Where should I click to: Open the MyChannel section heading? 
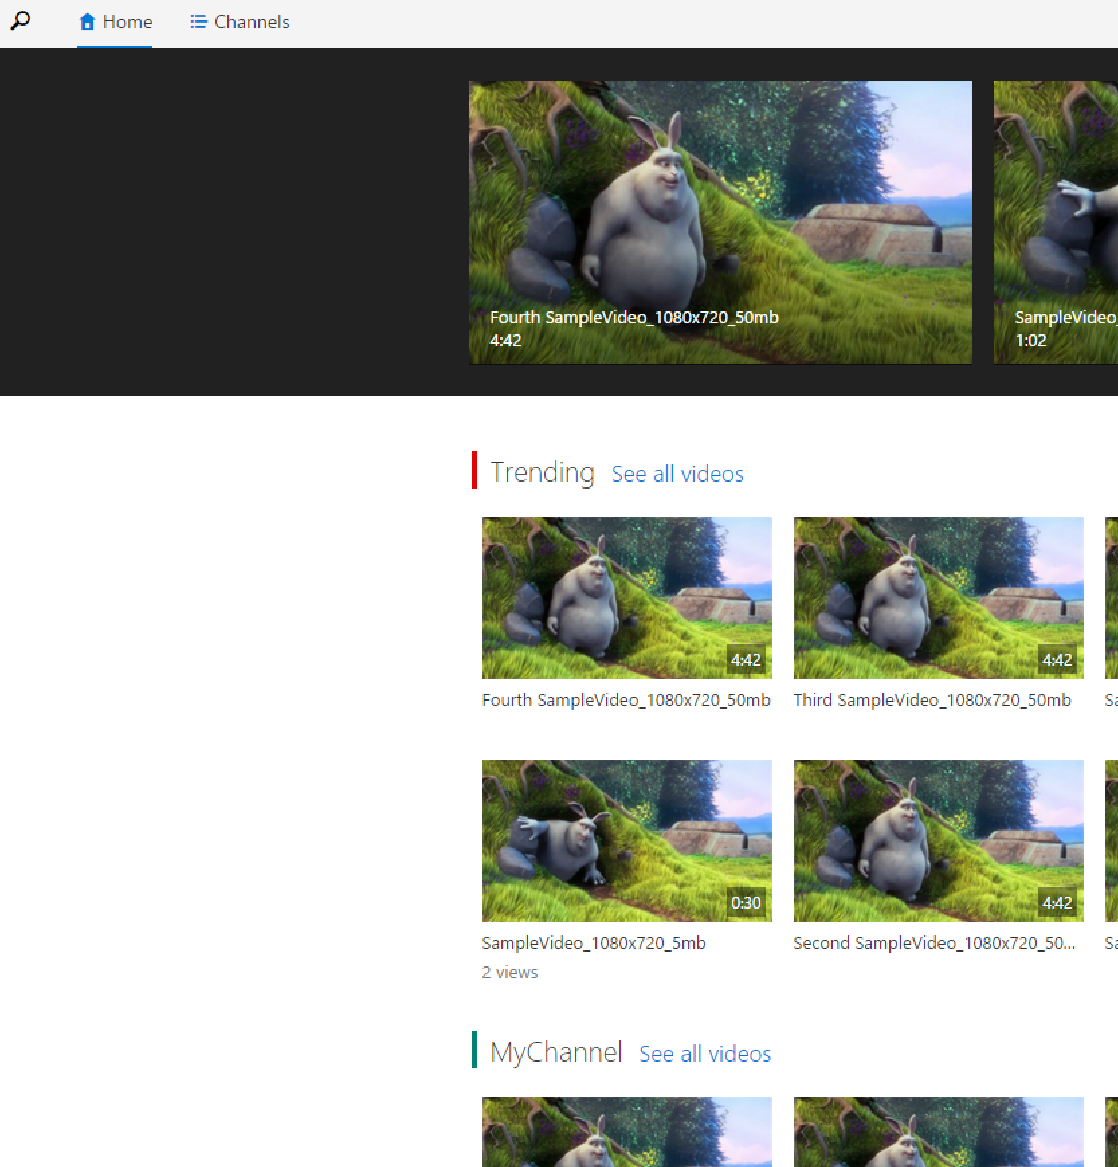[x=556, y=1052]
